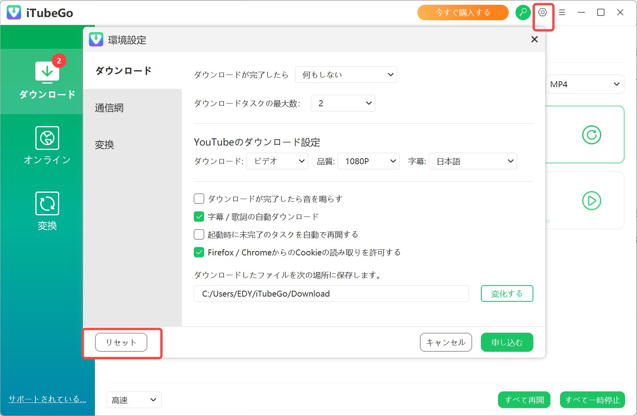
Task: Enable ダウンロードが完了したら音を鳴らす checkbox
Action: click(x=199, y=199)
